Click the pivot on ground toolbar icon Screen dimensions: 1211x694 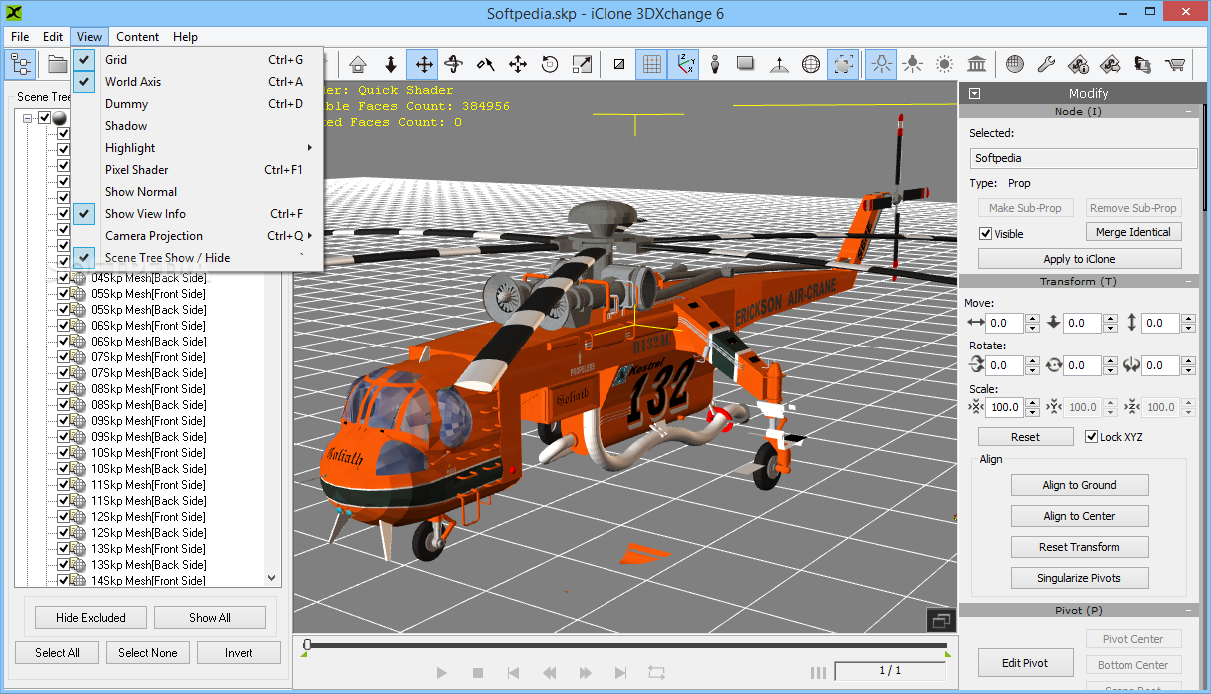pyautogui.click(x=779, y=65)
